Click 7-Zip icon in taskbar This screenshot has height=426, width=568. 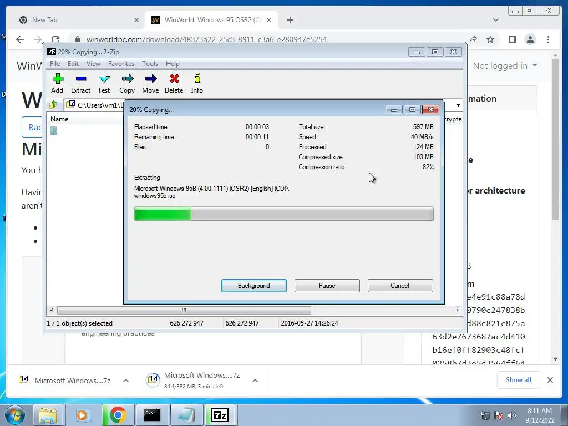220,415
